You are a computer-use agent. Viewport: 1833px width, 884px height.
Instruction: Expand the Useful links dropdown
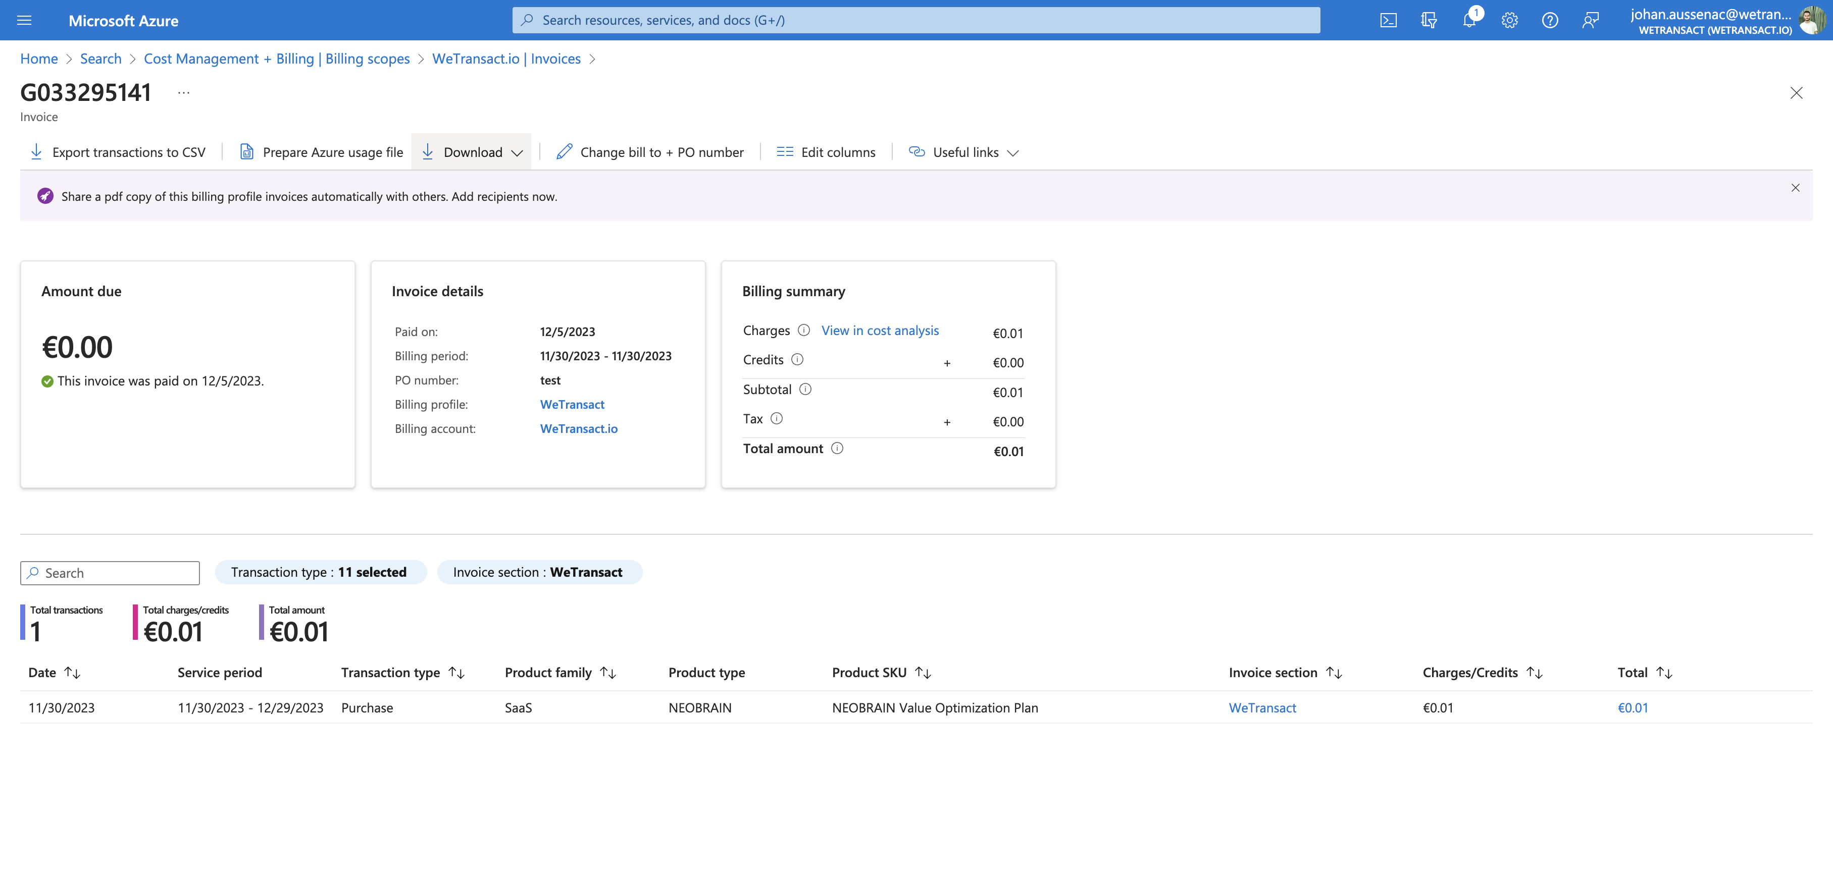[964, 152]
